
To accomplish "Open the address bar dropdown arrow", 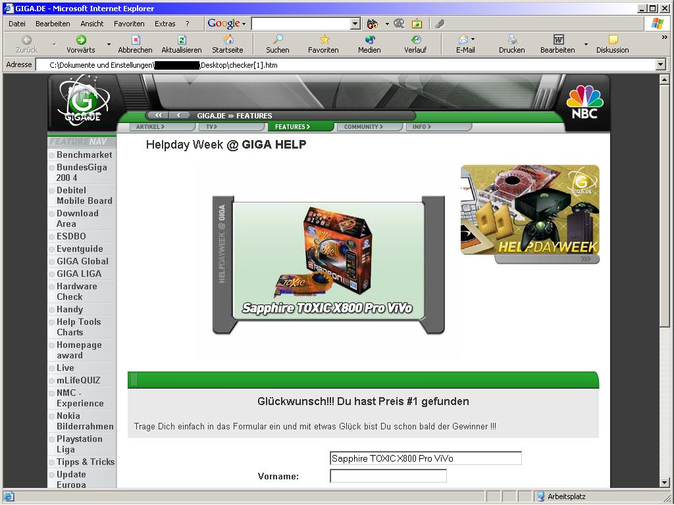I will [x=661, y=65].
